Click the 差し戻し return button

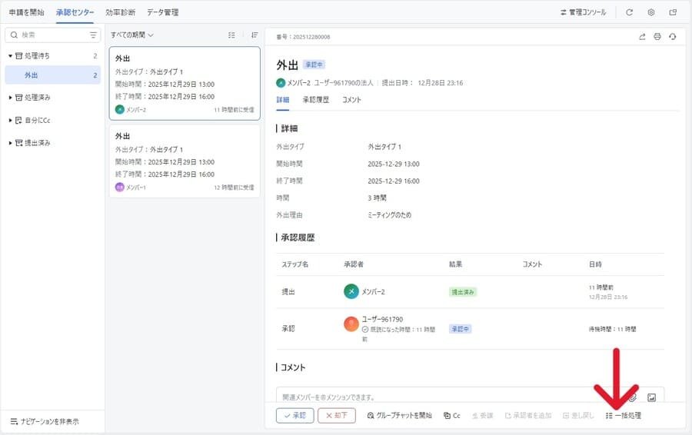pos(578,416)
